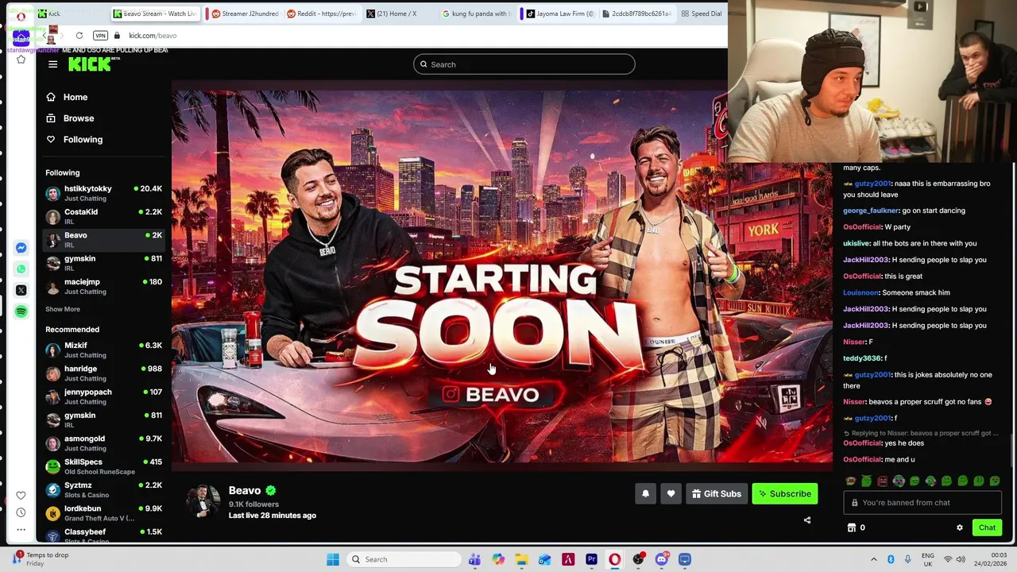Open CostaKid channel in Following list
Viewport: 1017px width, 572px height.
pyautogui.click(x=103, y=216)
